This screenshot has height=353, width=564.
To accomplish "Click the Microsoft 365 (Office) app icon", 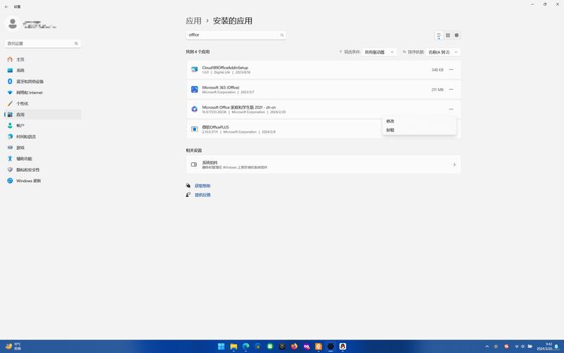I will (x=195, y=90).
